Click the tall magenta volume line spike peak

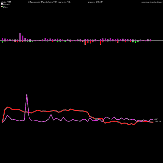[x=27, y=94]
